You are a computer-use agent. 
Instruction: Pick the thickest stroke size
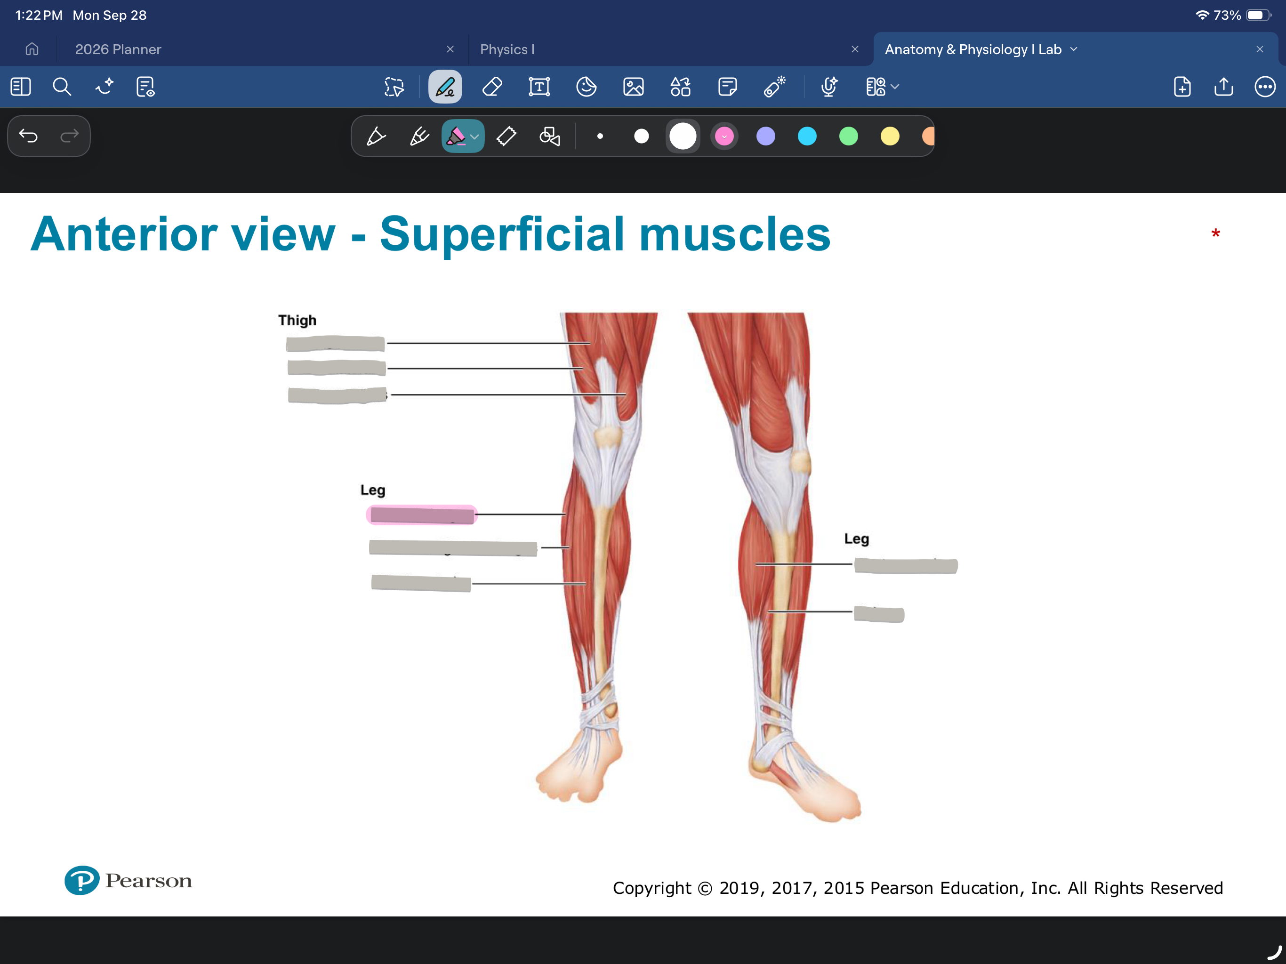[x=683, y=136]
